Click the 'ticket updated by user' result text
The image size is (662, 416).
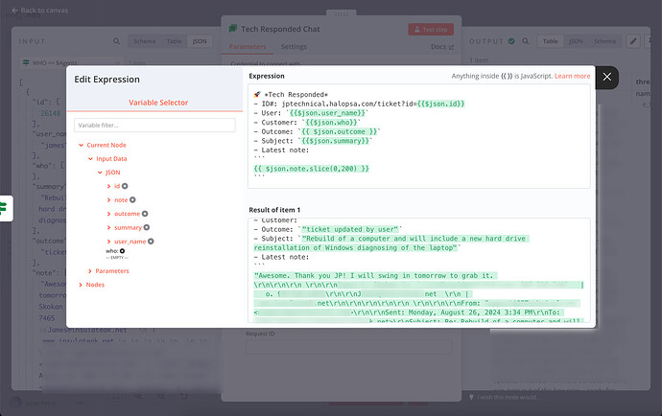click(350, 229)
